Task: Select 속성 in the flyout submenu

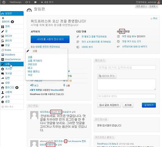Action: pyautogui.click(x=30, y=75)
